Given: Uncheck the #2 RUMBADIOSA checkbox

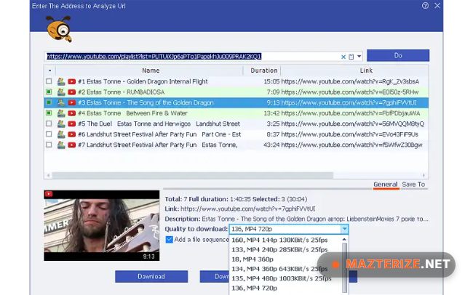Looking at the screenshot, I should pyautogui.click(x=49, y=92).
